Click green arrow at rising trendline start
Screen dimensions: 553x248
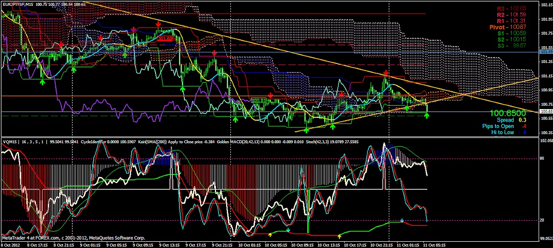[x=306, y=130]
